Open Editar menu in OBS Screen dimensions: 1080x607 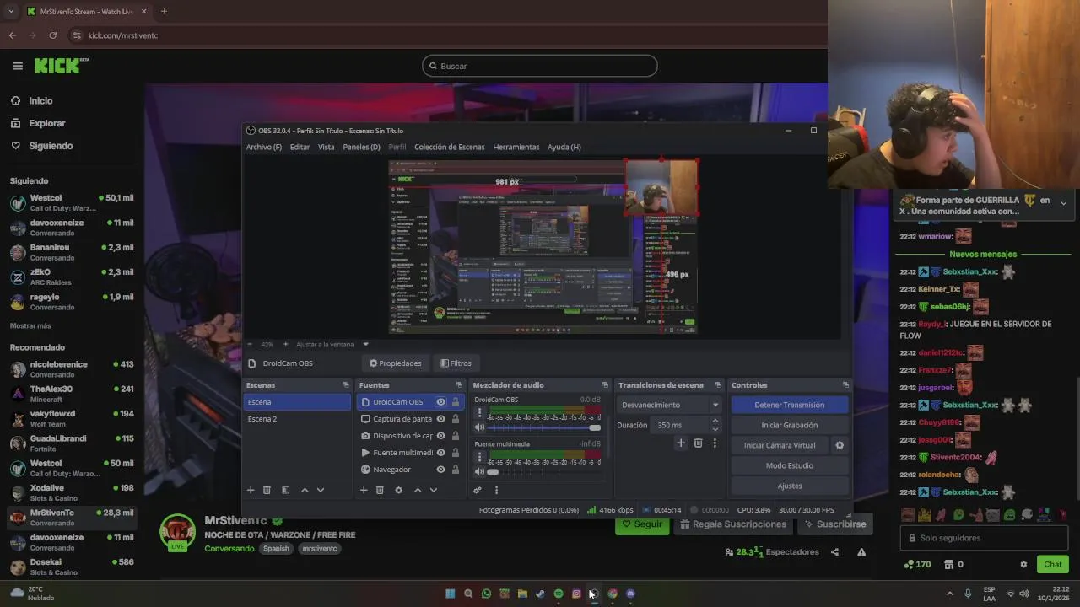[x=300, y=147]
